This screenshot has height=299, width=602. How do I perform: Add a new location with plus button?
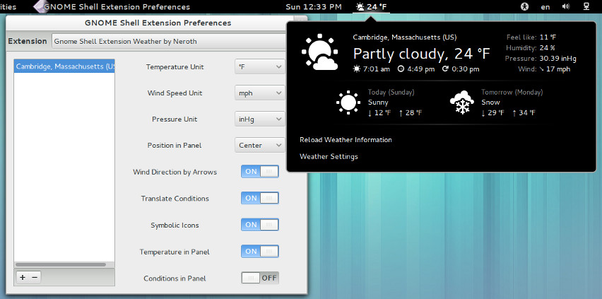click(x=23, y=277)
